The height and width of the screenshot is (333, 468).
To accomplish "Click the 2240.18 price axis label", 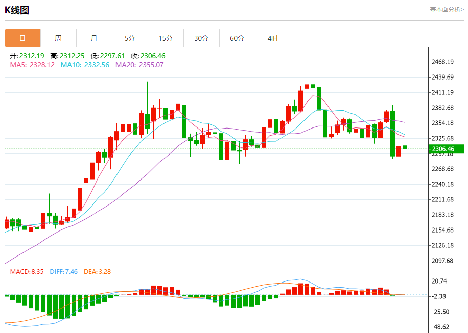I will (443, 184).
